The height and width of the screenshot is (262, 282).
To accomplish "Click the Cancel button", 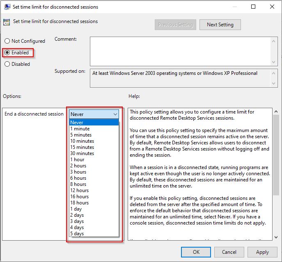I will coord(229,252).
